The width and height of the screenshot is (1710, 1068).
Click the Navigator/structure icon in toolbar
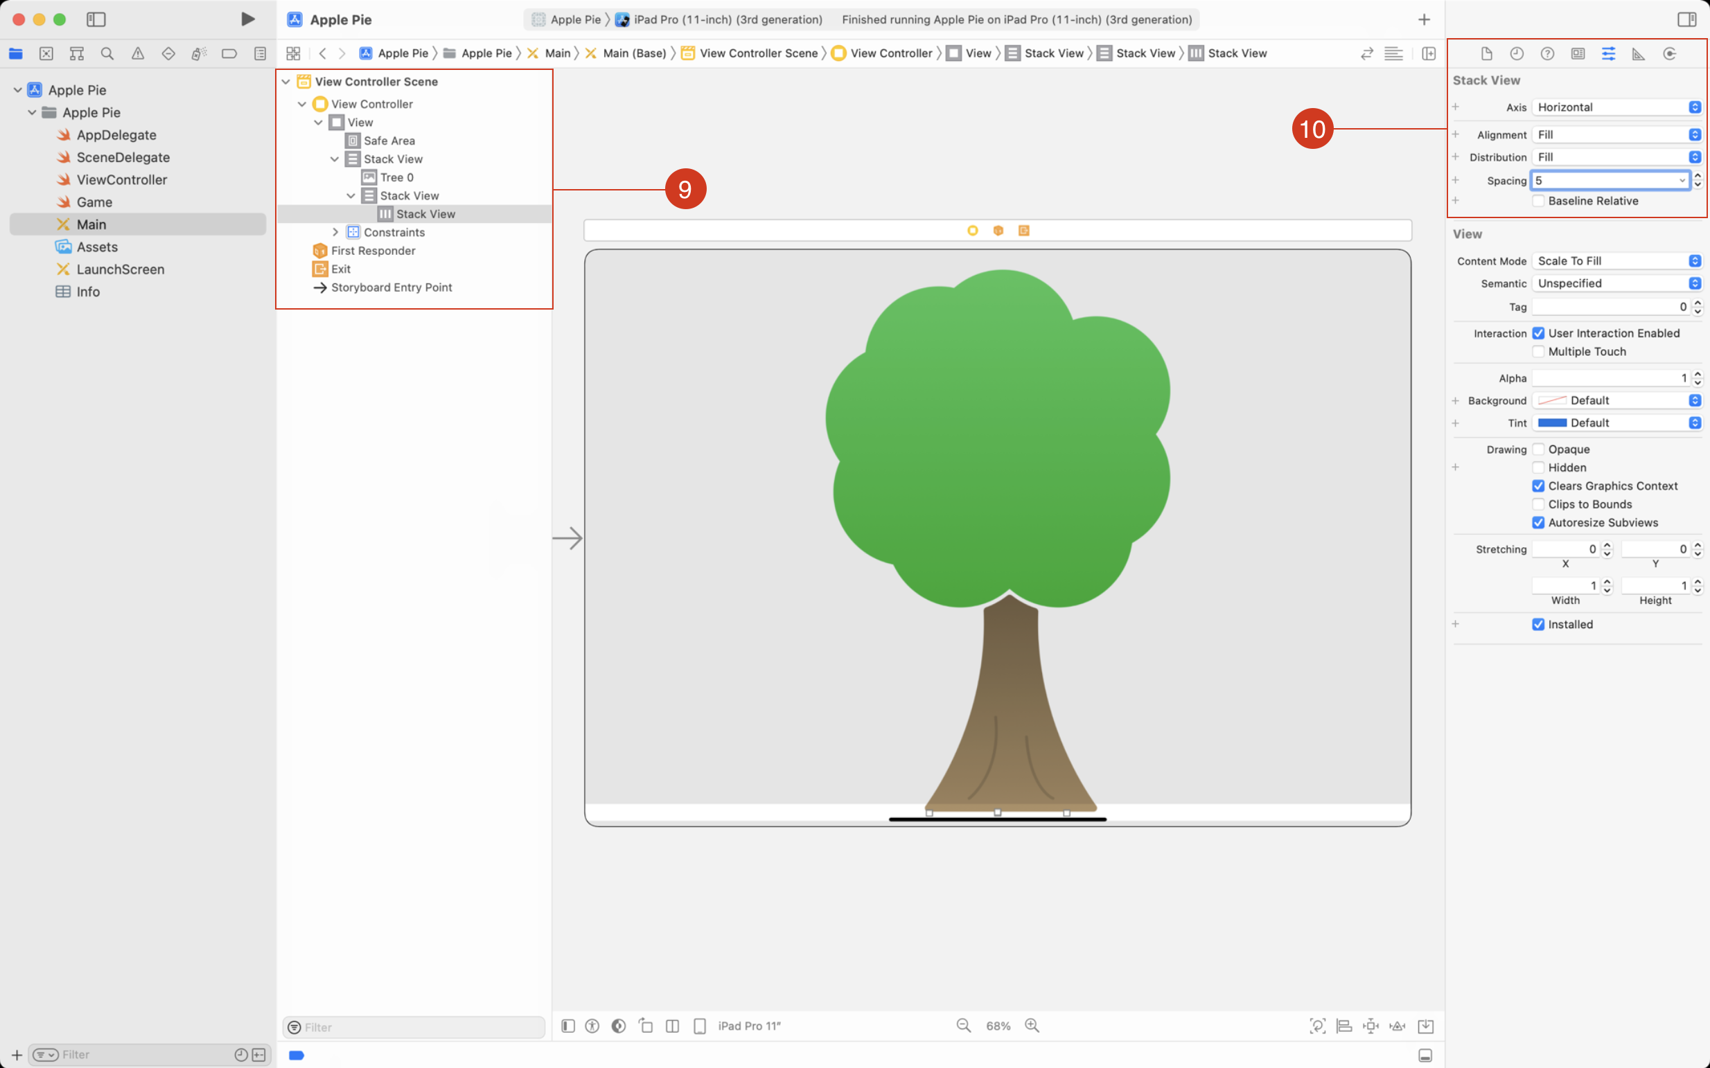(76, 53)
